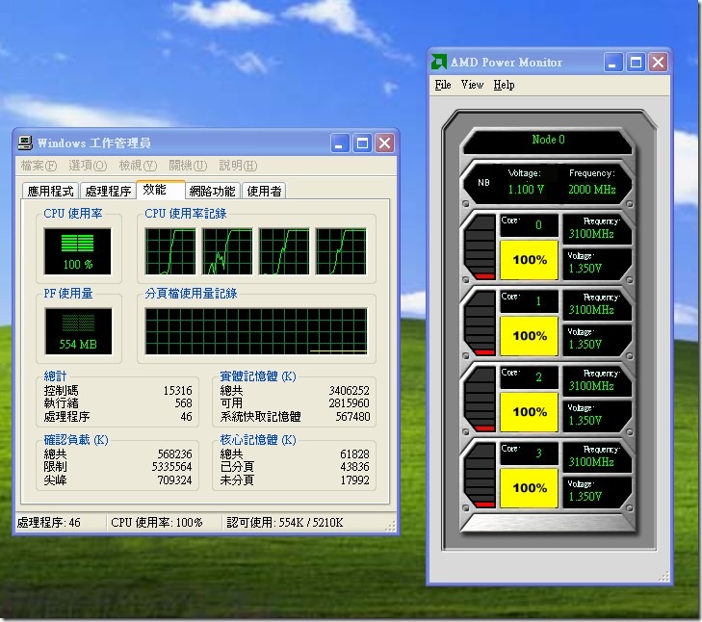Click 執行緒 value 568
The width and height of the screenshot is (702, 622).
(x=183, y=403)
